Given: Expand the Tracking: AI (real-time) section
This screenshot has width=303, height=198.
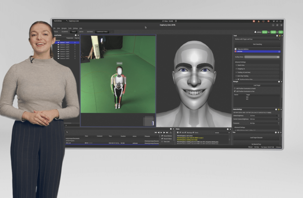Looking at the screenshot, I should tap(257, 72).
